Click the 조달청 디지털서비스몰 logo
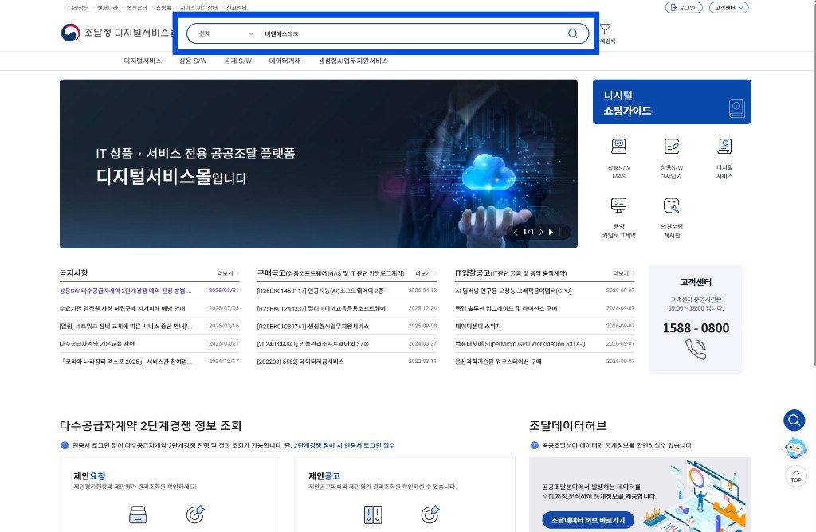Image resolution: width=816 pixels, height=532 pixels. [116, 33]
